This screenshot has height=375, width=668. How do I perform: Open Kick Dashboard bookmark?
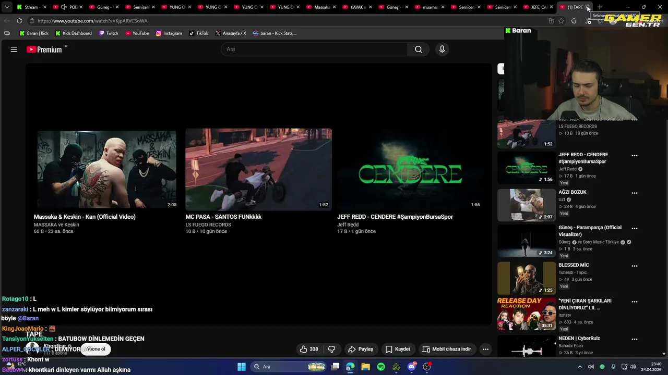click(73, 33)
